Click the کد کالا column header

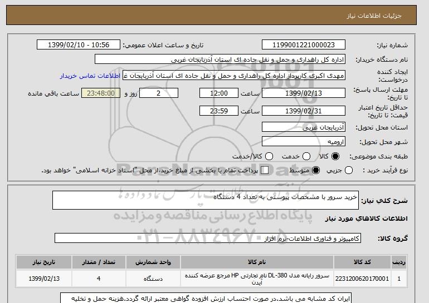click(x=362, y=262)
